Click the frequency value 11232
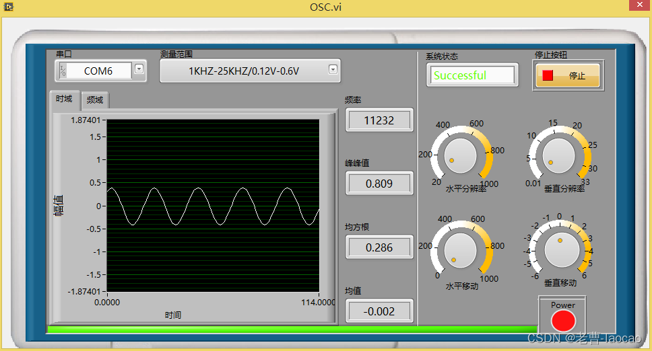Image resolution: width=652 pixels, height=351 pixels. tap(379, 120)
